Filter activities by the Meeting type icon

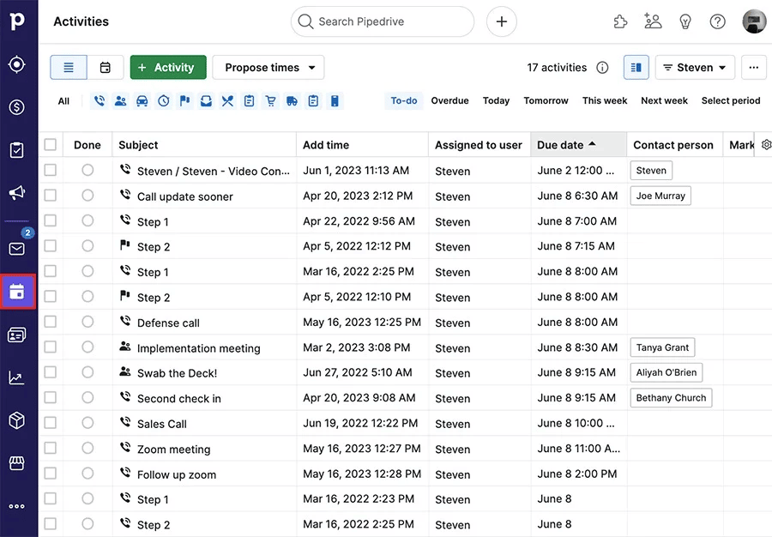pyautogui.click(x=120, y=100)
